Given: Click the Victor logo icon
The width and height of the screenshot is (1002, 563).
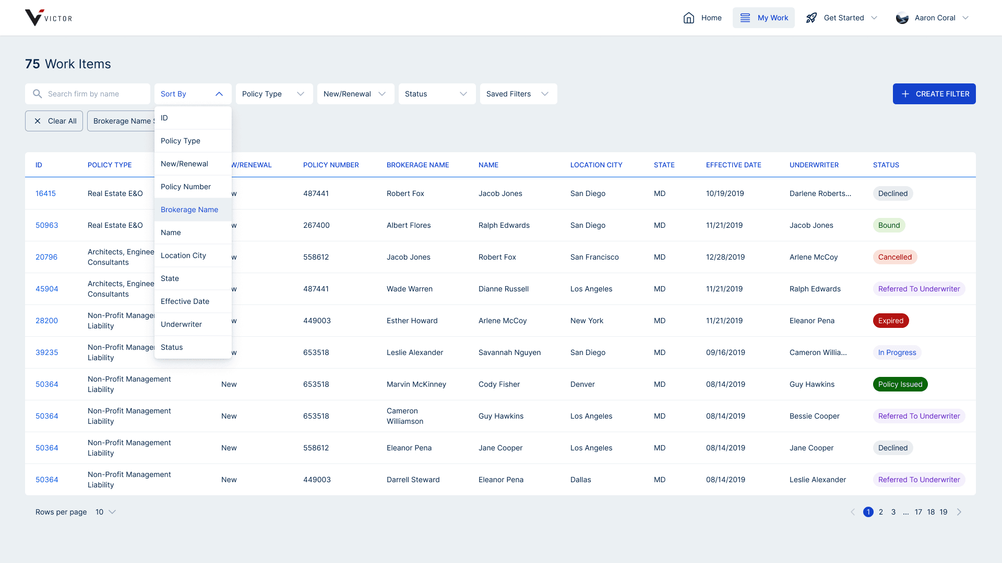Looking at the screenshot, I should point(34,18).
